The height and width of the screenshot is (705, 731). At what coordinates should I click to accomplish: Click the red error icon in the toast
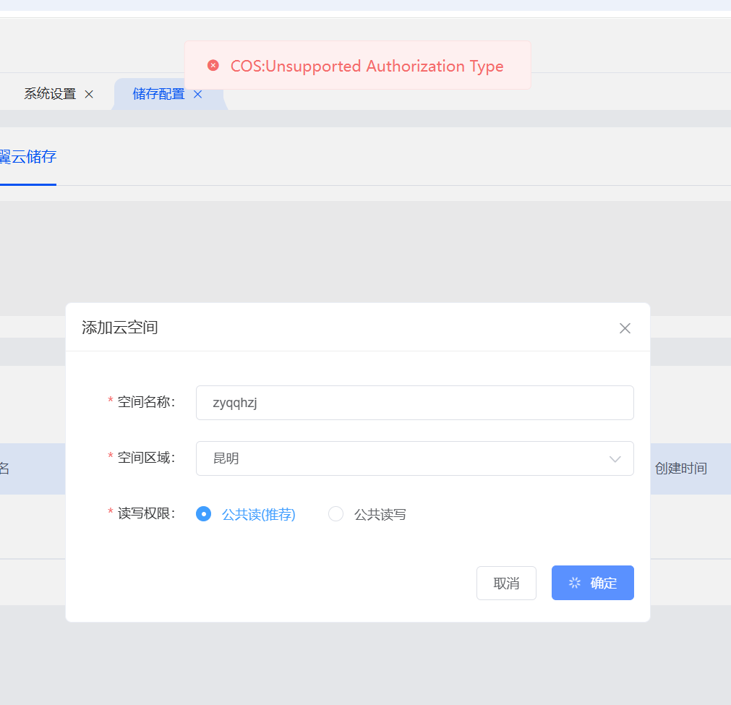click(213, 66)
